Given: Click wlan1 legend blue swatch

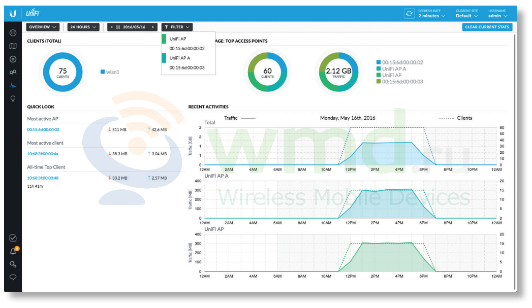Looking at the screenshot, I should click(x=103, y=72).
